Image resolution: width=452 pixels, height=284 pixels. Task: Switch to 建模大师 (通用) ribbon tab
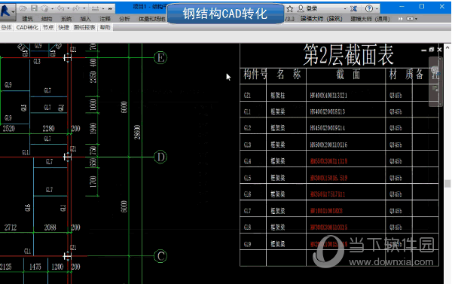370,19
